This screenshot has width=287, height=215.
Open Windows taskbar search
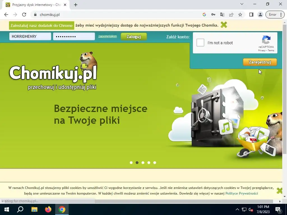(x=20, y=209)
